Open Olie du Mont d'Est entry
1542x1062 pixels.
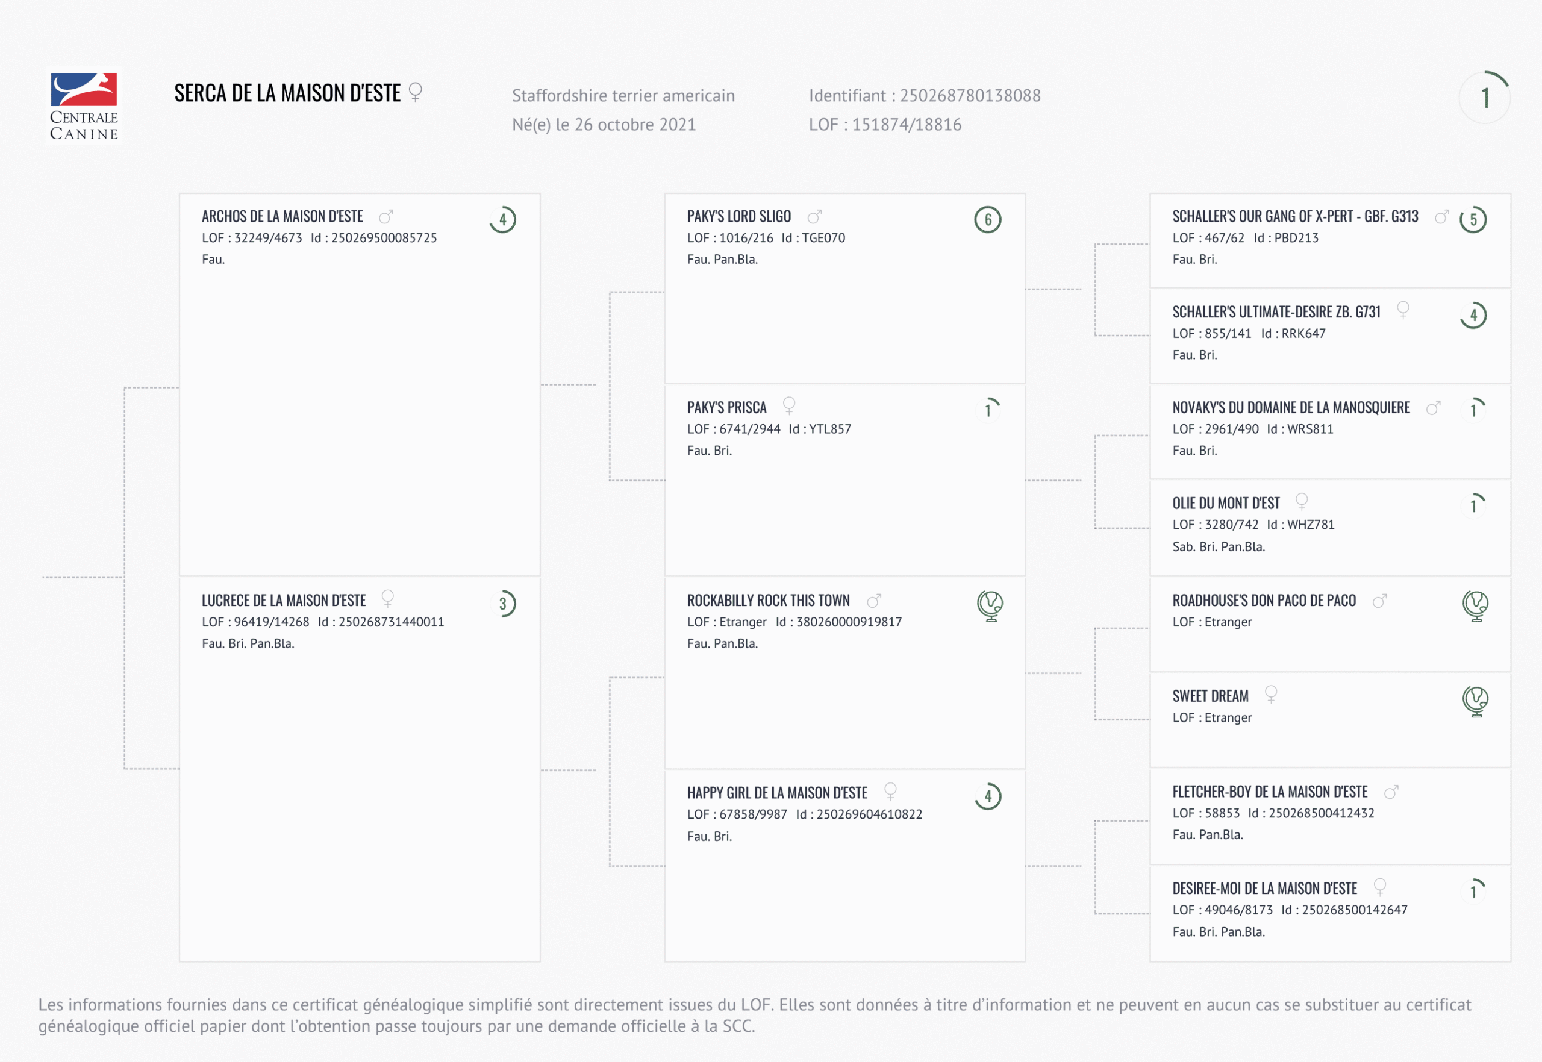(x=1225, y=504)
